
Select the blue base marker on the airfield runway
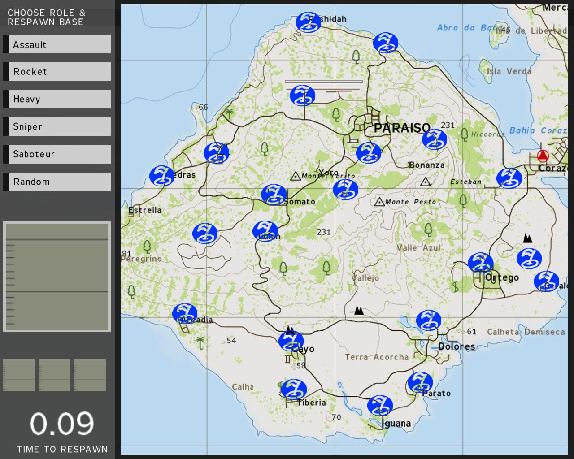pos(303,95)
